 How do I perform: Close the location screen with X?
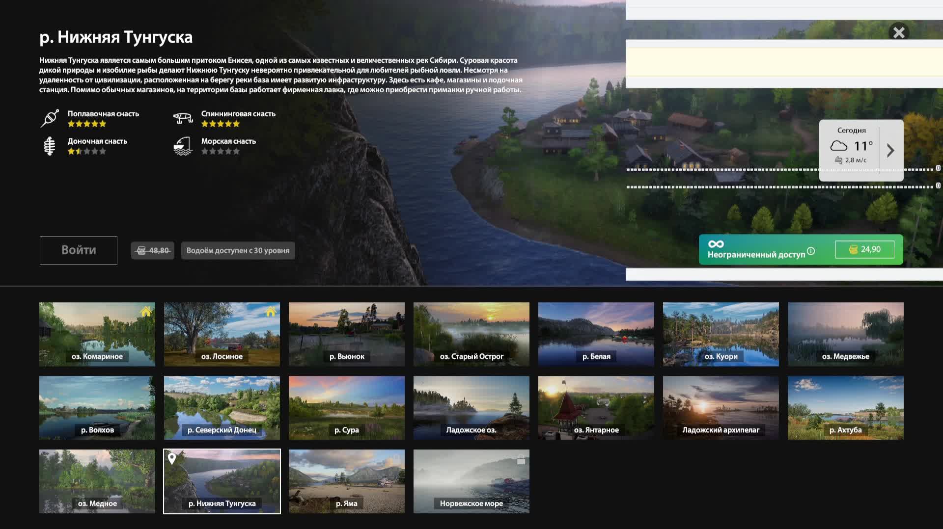click(899, 33)
